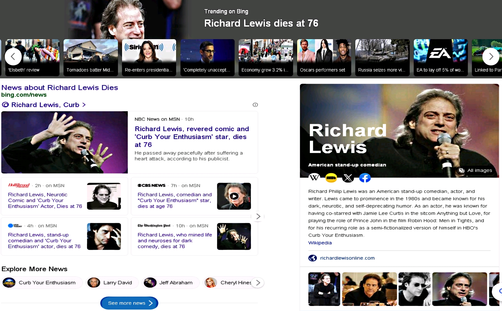This screenshot has height=311, width=502.
Task: Expand Explore More News chips with chevron
Action: tap(258, 283)
